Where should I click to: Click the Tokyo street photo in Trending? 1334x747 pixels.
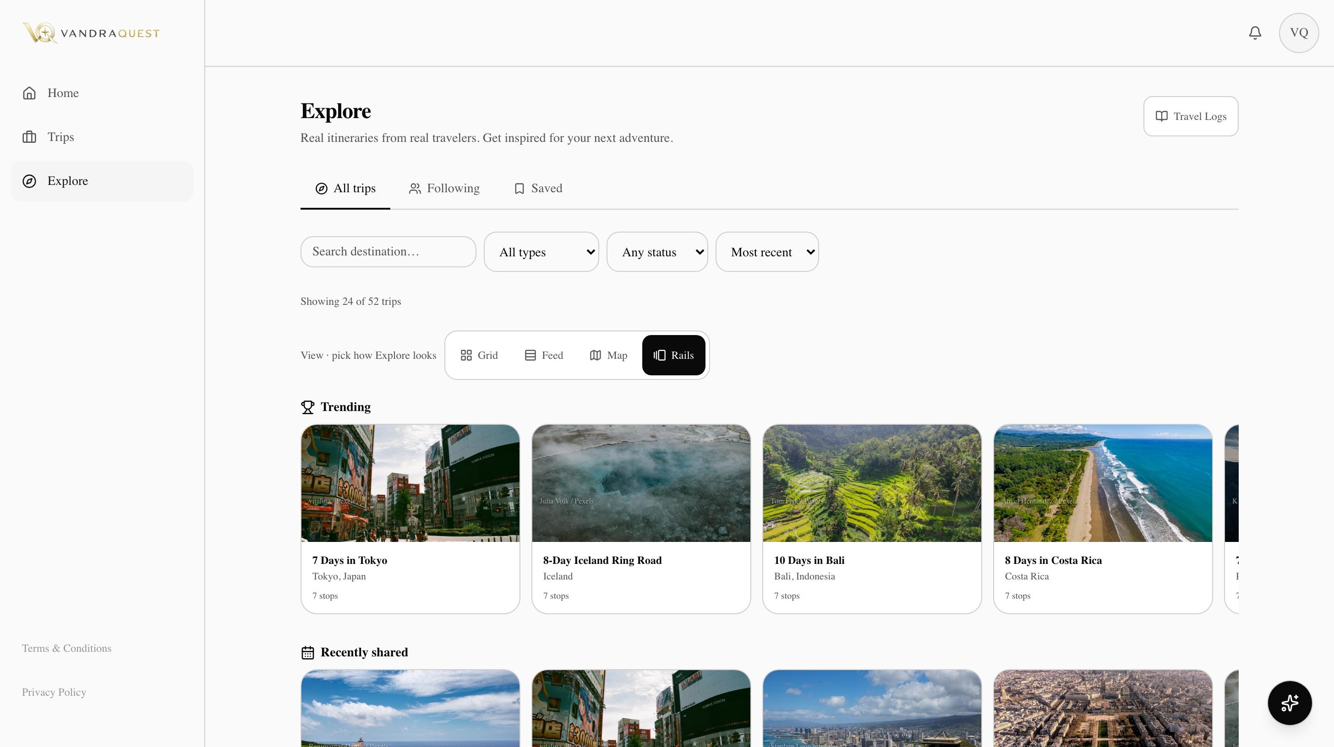pos(410,483)
